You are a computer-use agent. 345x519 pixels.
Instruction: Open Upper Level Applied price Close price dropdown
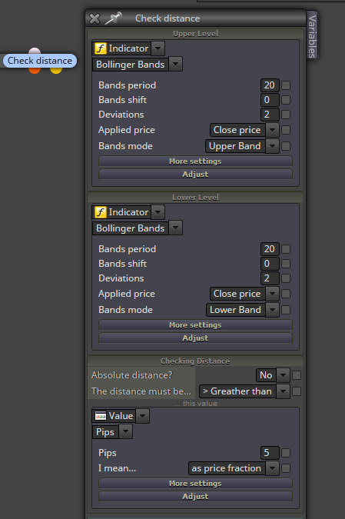click(244, 130)
